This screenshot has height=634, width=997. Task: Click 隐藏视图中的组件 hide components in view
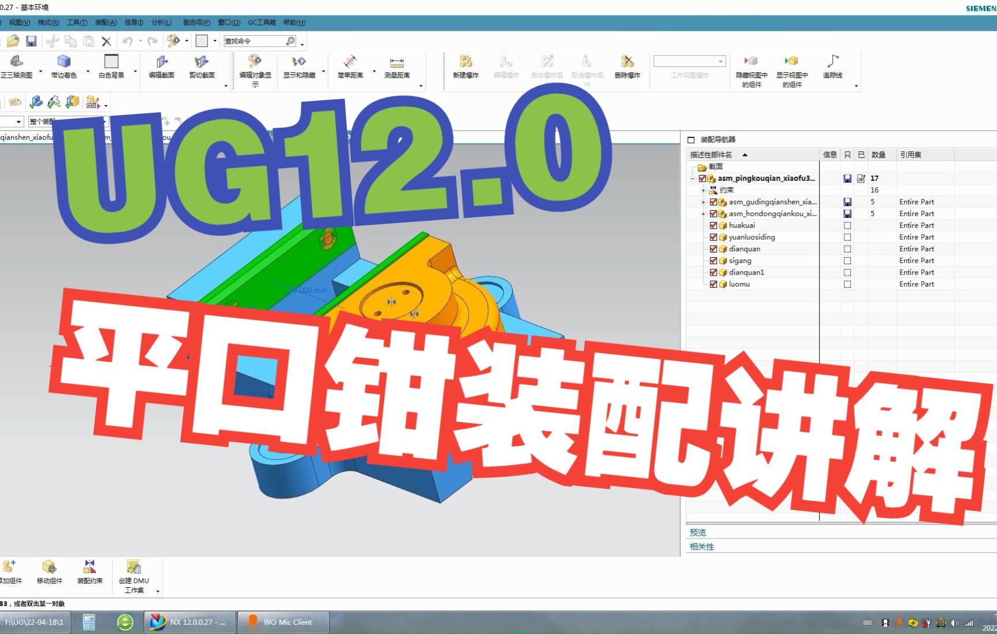(x=751, y=71)
